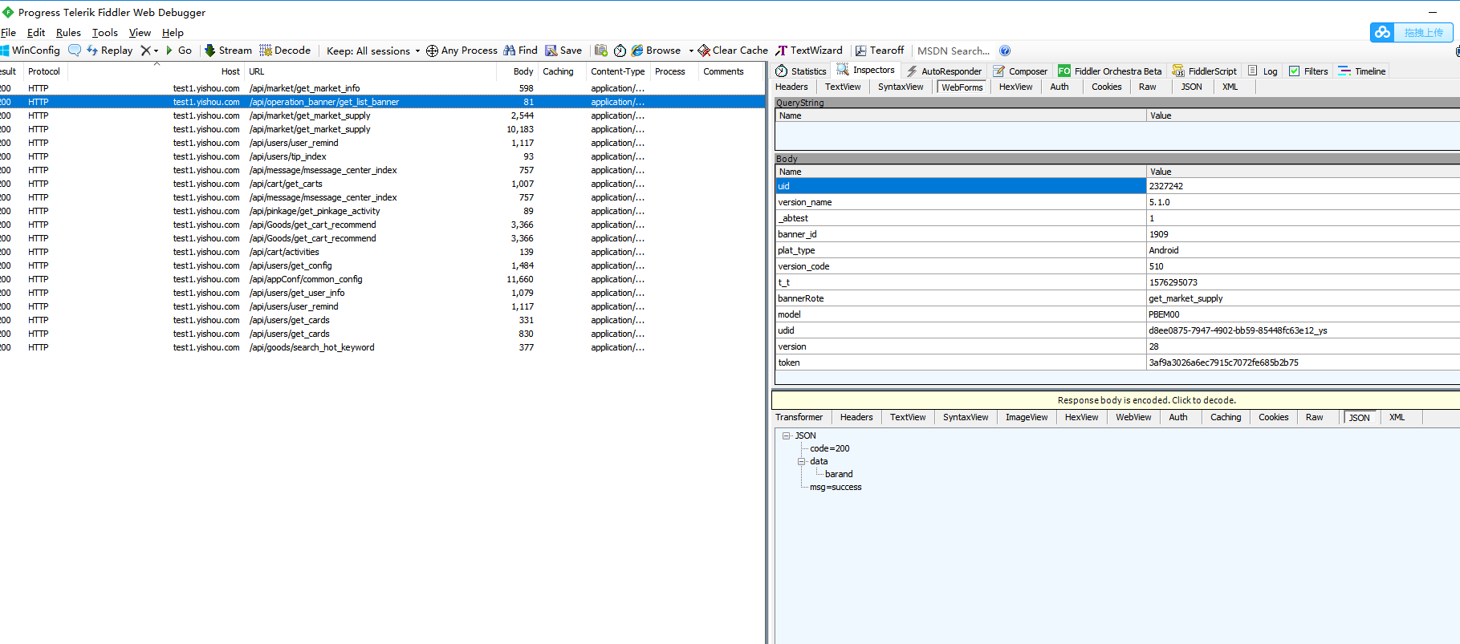This screenshot has width=1460, height=644.
Task: Select the /api/market/get_market_info session
Action: coord(382,88)
